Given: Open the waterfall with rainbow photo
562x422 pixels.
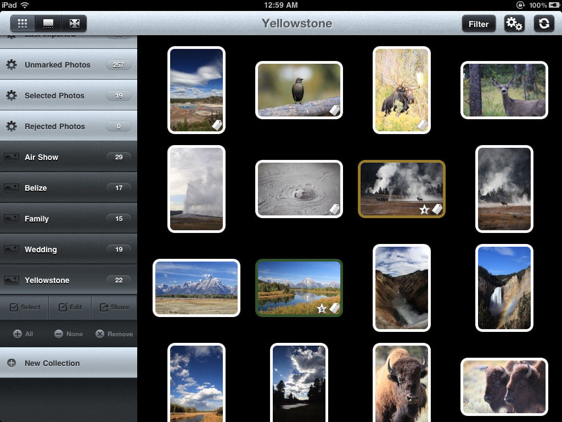Looking at the screenshot, I should (504, 288).
